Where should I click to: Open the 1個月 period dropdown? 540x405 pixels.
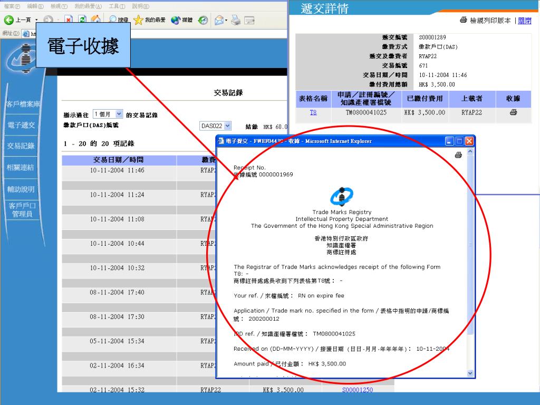[108, 114]
